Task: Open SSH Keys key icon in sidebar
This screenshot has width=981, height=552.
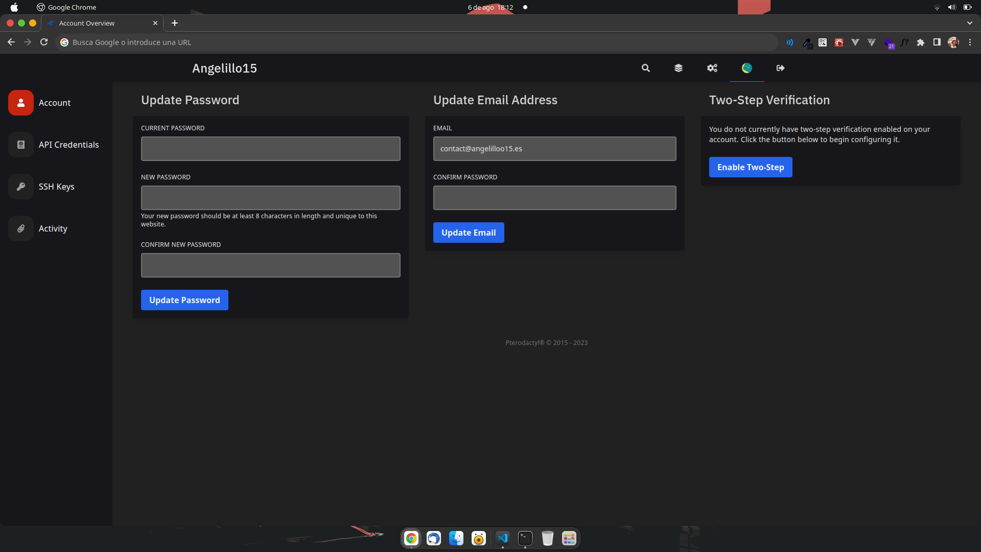Action: pyautogui.click(x=21, y=187)
